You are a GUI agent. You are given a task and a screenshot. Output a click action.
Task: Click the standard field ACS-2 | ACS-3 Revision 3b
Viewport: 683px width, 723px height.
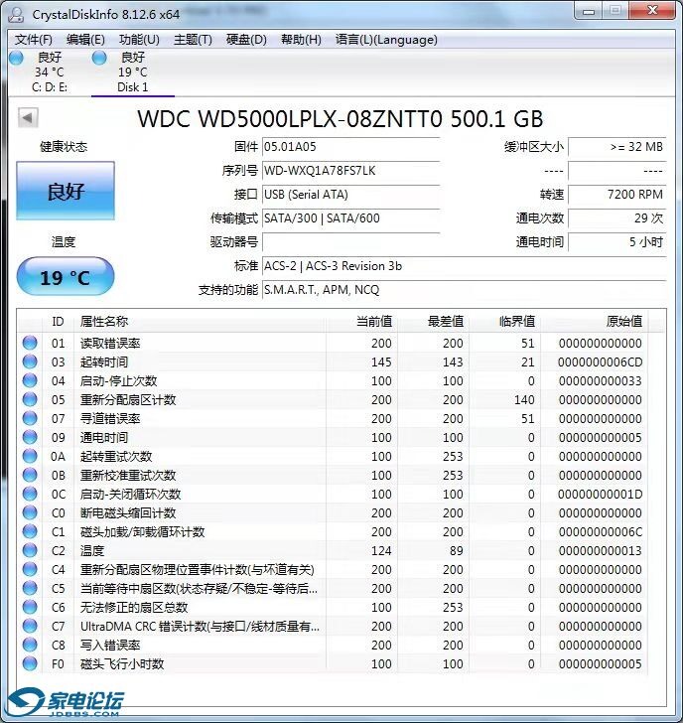tap(464, 266)
